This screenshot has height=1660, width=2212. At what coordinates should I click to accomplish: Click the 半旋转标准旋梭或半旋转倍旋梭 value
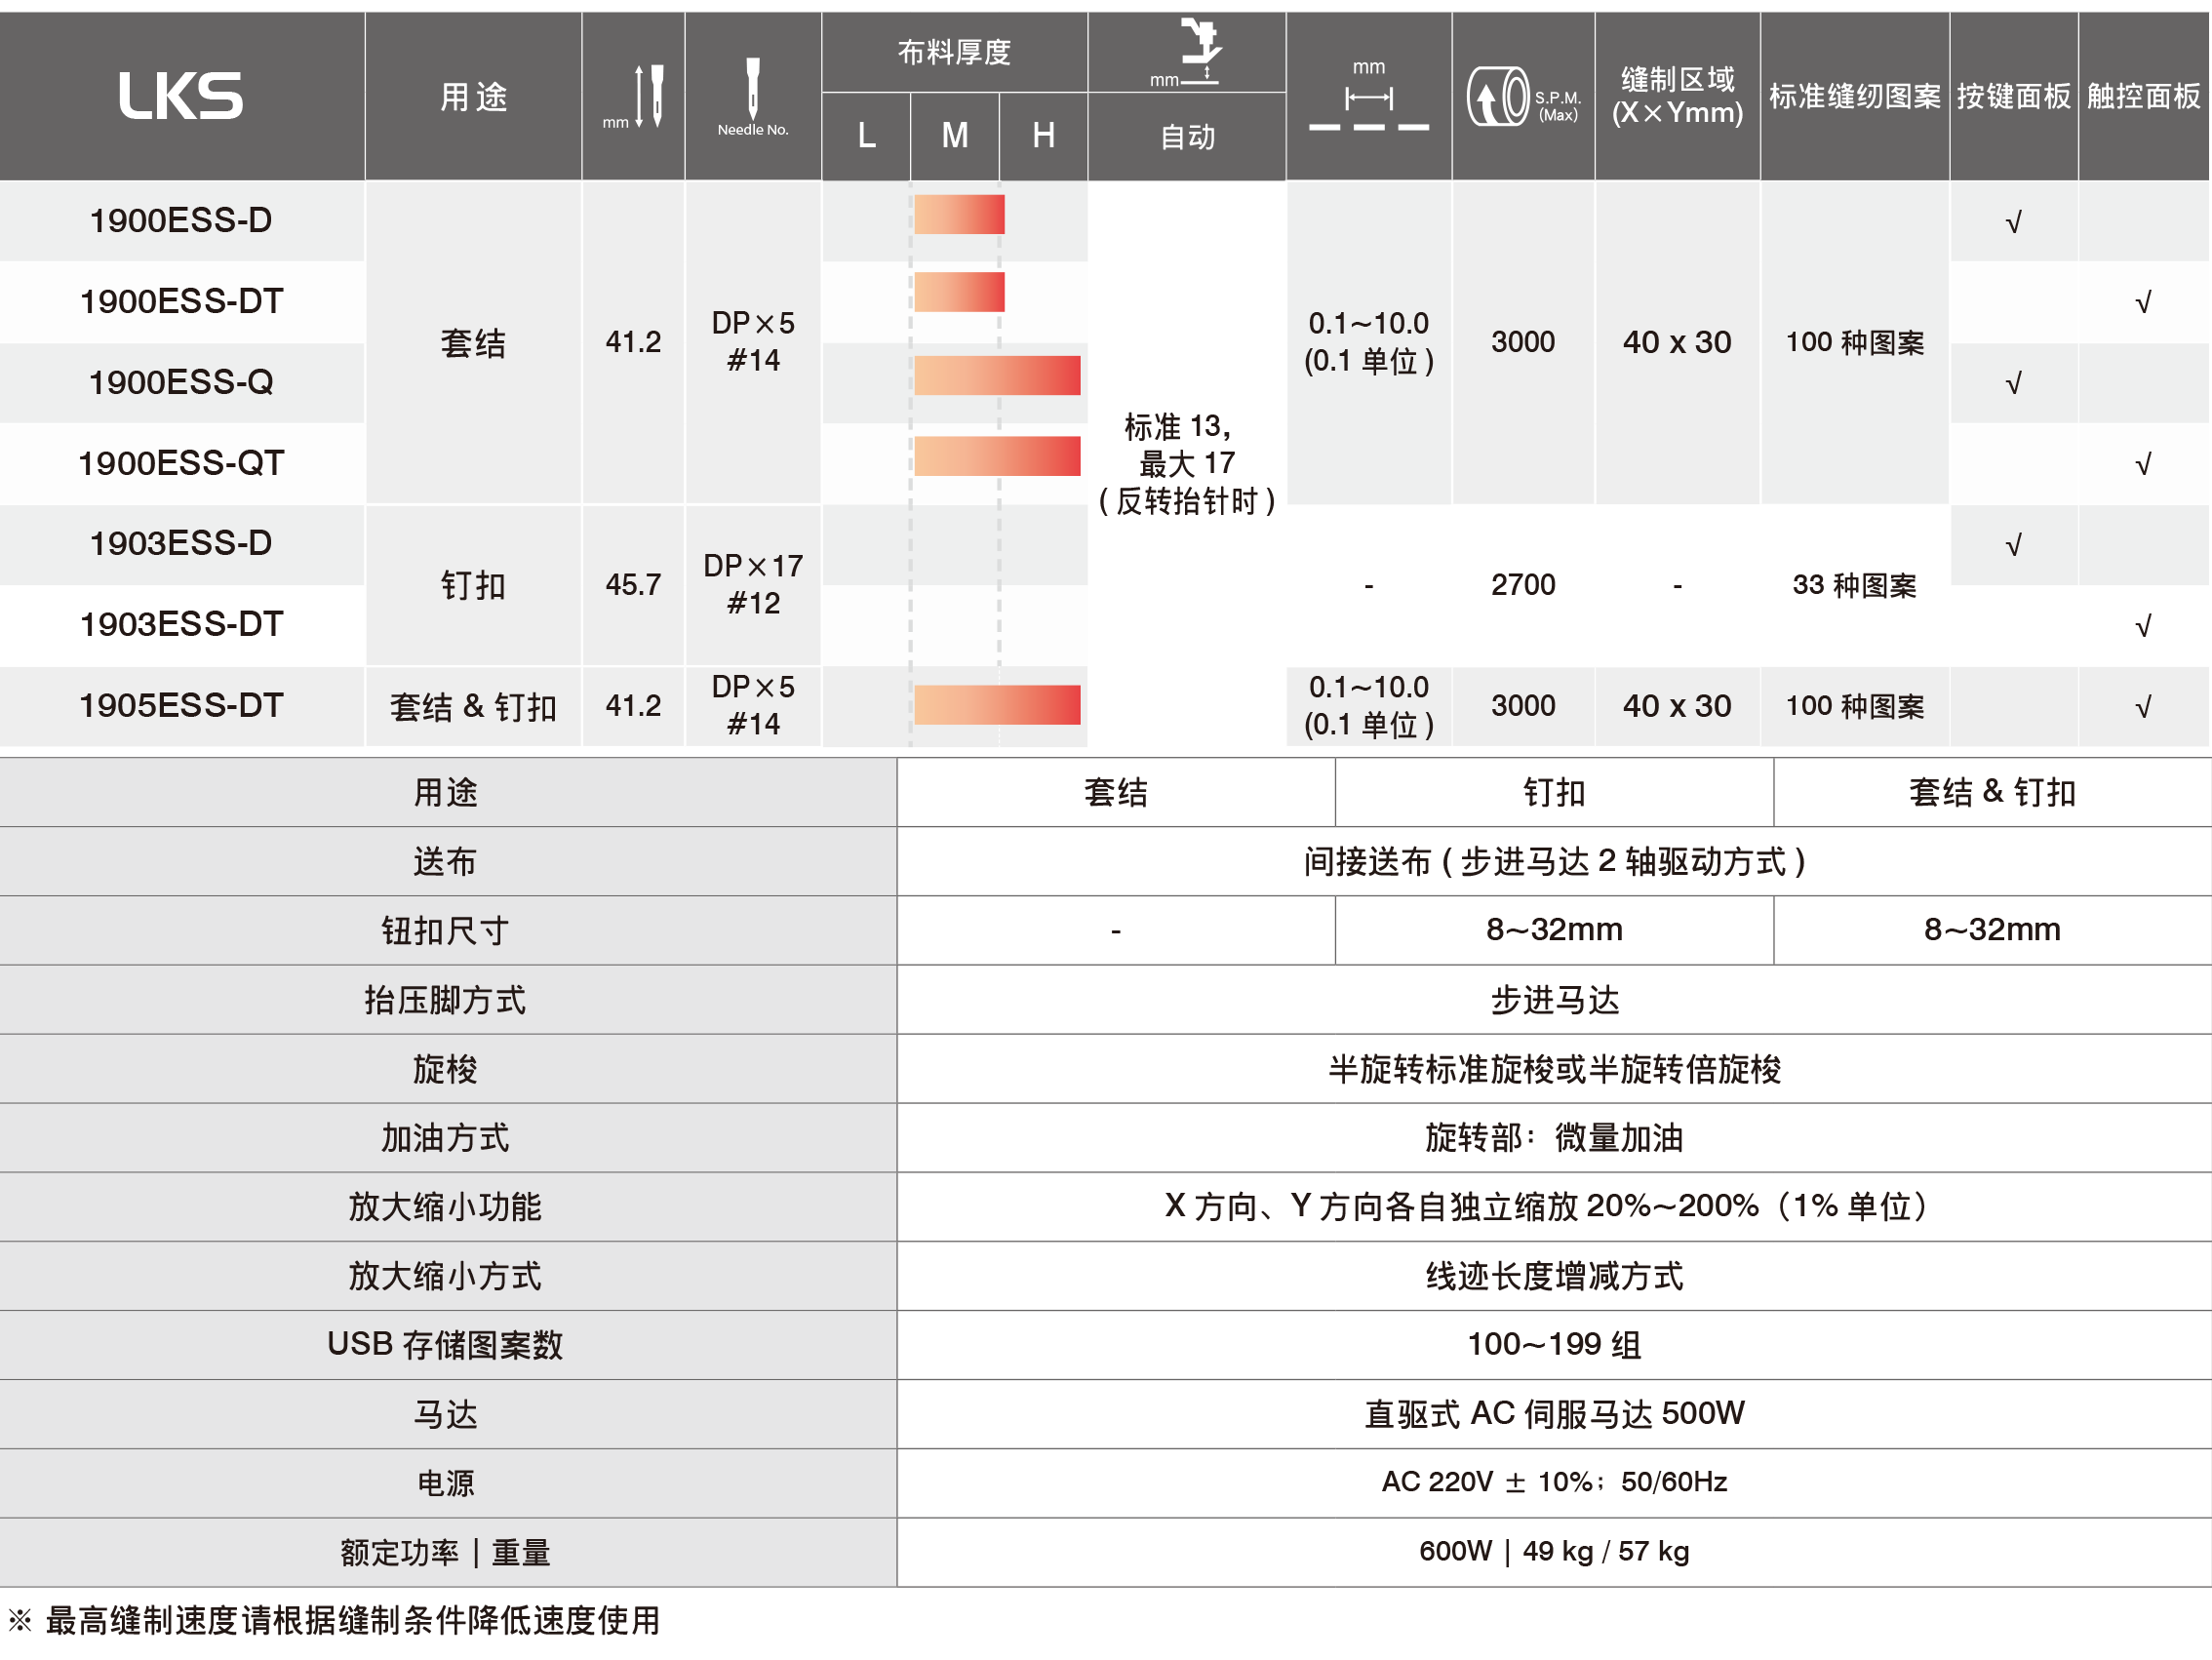(1555, 1068)
